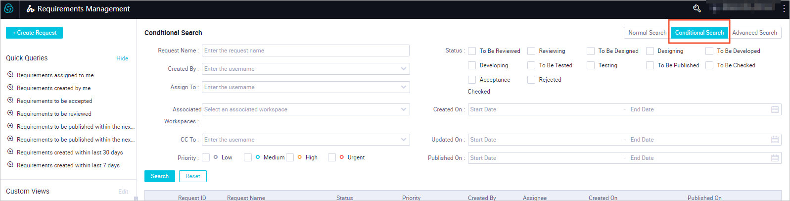Click the Create Request button
790x201 pixels.
click(34, 33)
